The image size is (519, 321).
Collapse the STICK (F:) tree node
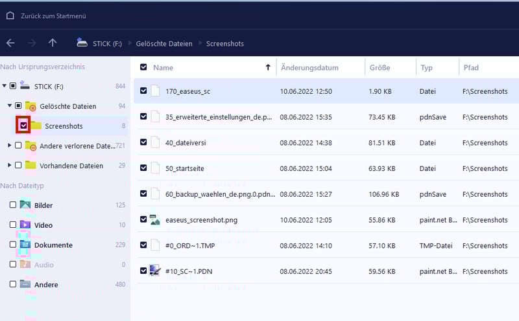coord(4,86)
